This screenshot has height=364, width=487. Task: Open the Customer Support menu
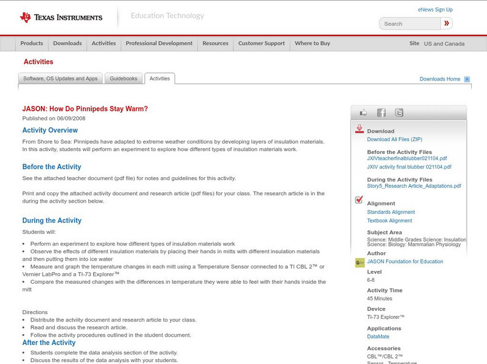[x=262, y=43]
